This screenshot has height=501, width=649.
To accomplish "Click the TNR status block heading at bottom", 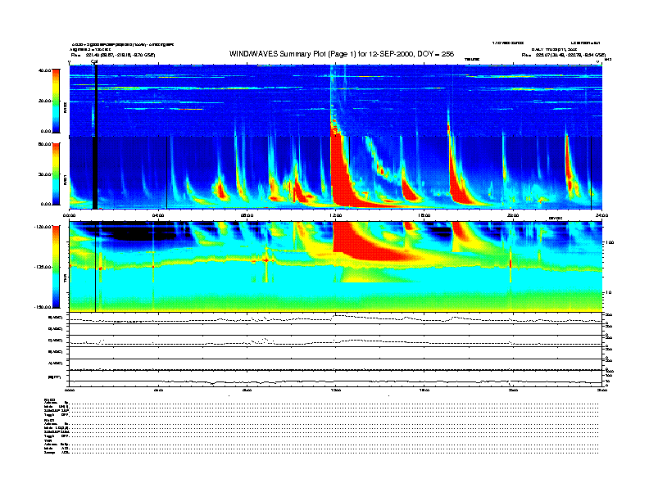I will point(48,440).
